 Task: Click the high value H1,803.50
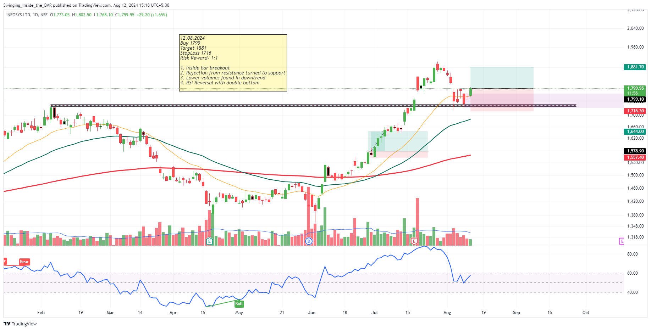click(x=82, y=15)
